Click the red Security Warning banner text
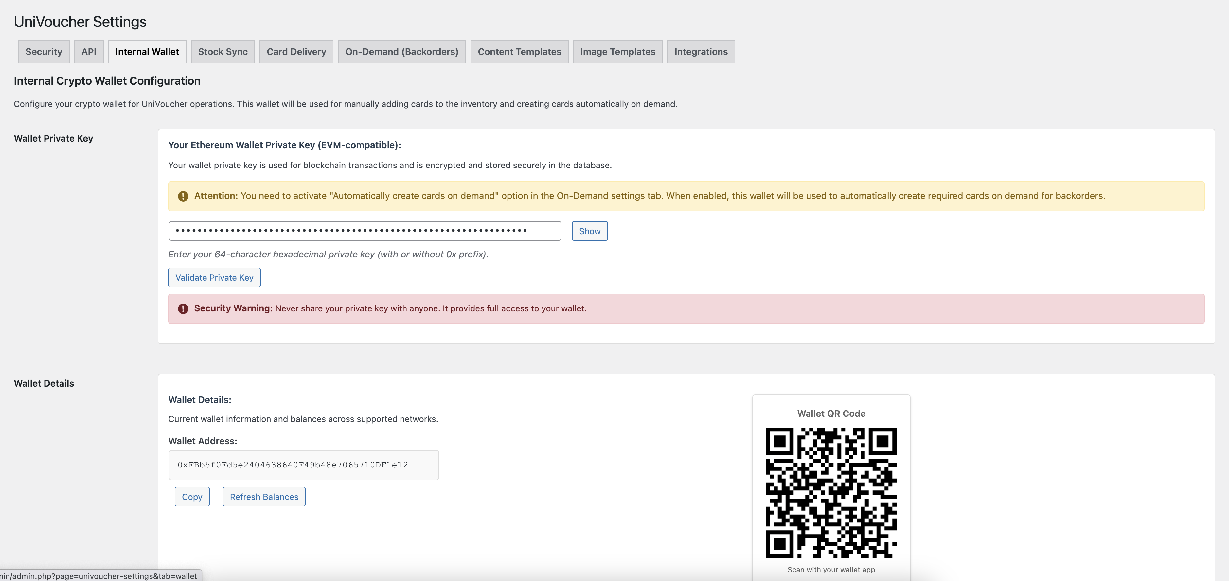 (x=429, y=308)
